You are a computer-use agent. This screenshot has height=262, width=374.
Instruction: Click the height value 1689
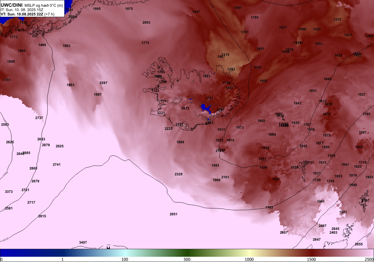(272, 135)
